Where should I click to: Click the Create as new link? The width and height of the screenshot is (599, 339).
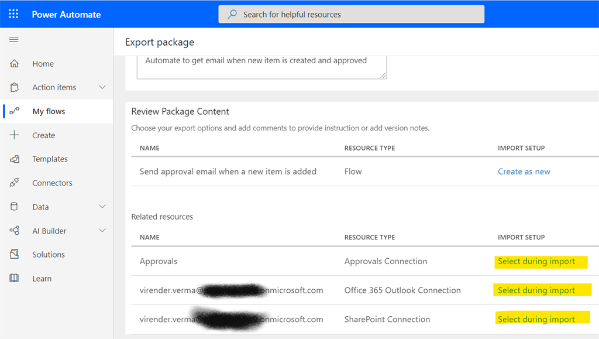pos(523,171)
